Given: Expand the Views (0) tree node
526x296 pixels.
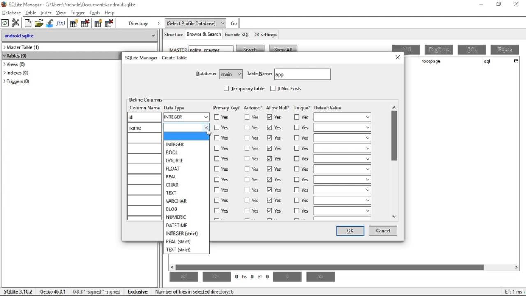Looking at the screenshot, I should coord(5,64).
